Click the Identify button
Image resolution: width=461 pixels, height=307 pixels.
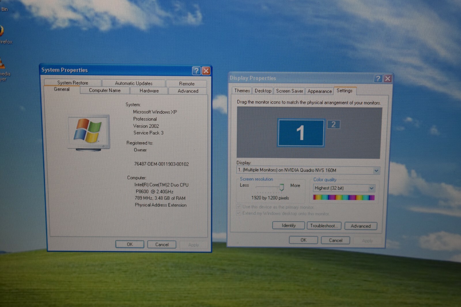pos(289,226)
